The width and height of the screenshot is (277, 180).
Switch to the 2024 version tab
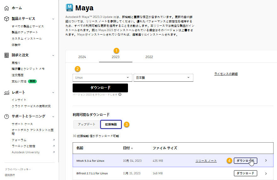pos(82,57)
